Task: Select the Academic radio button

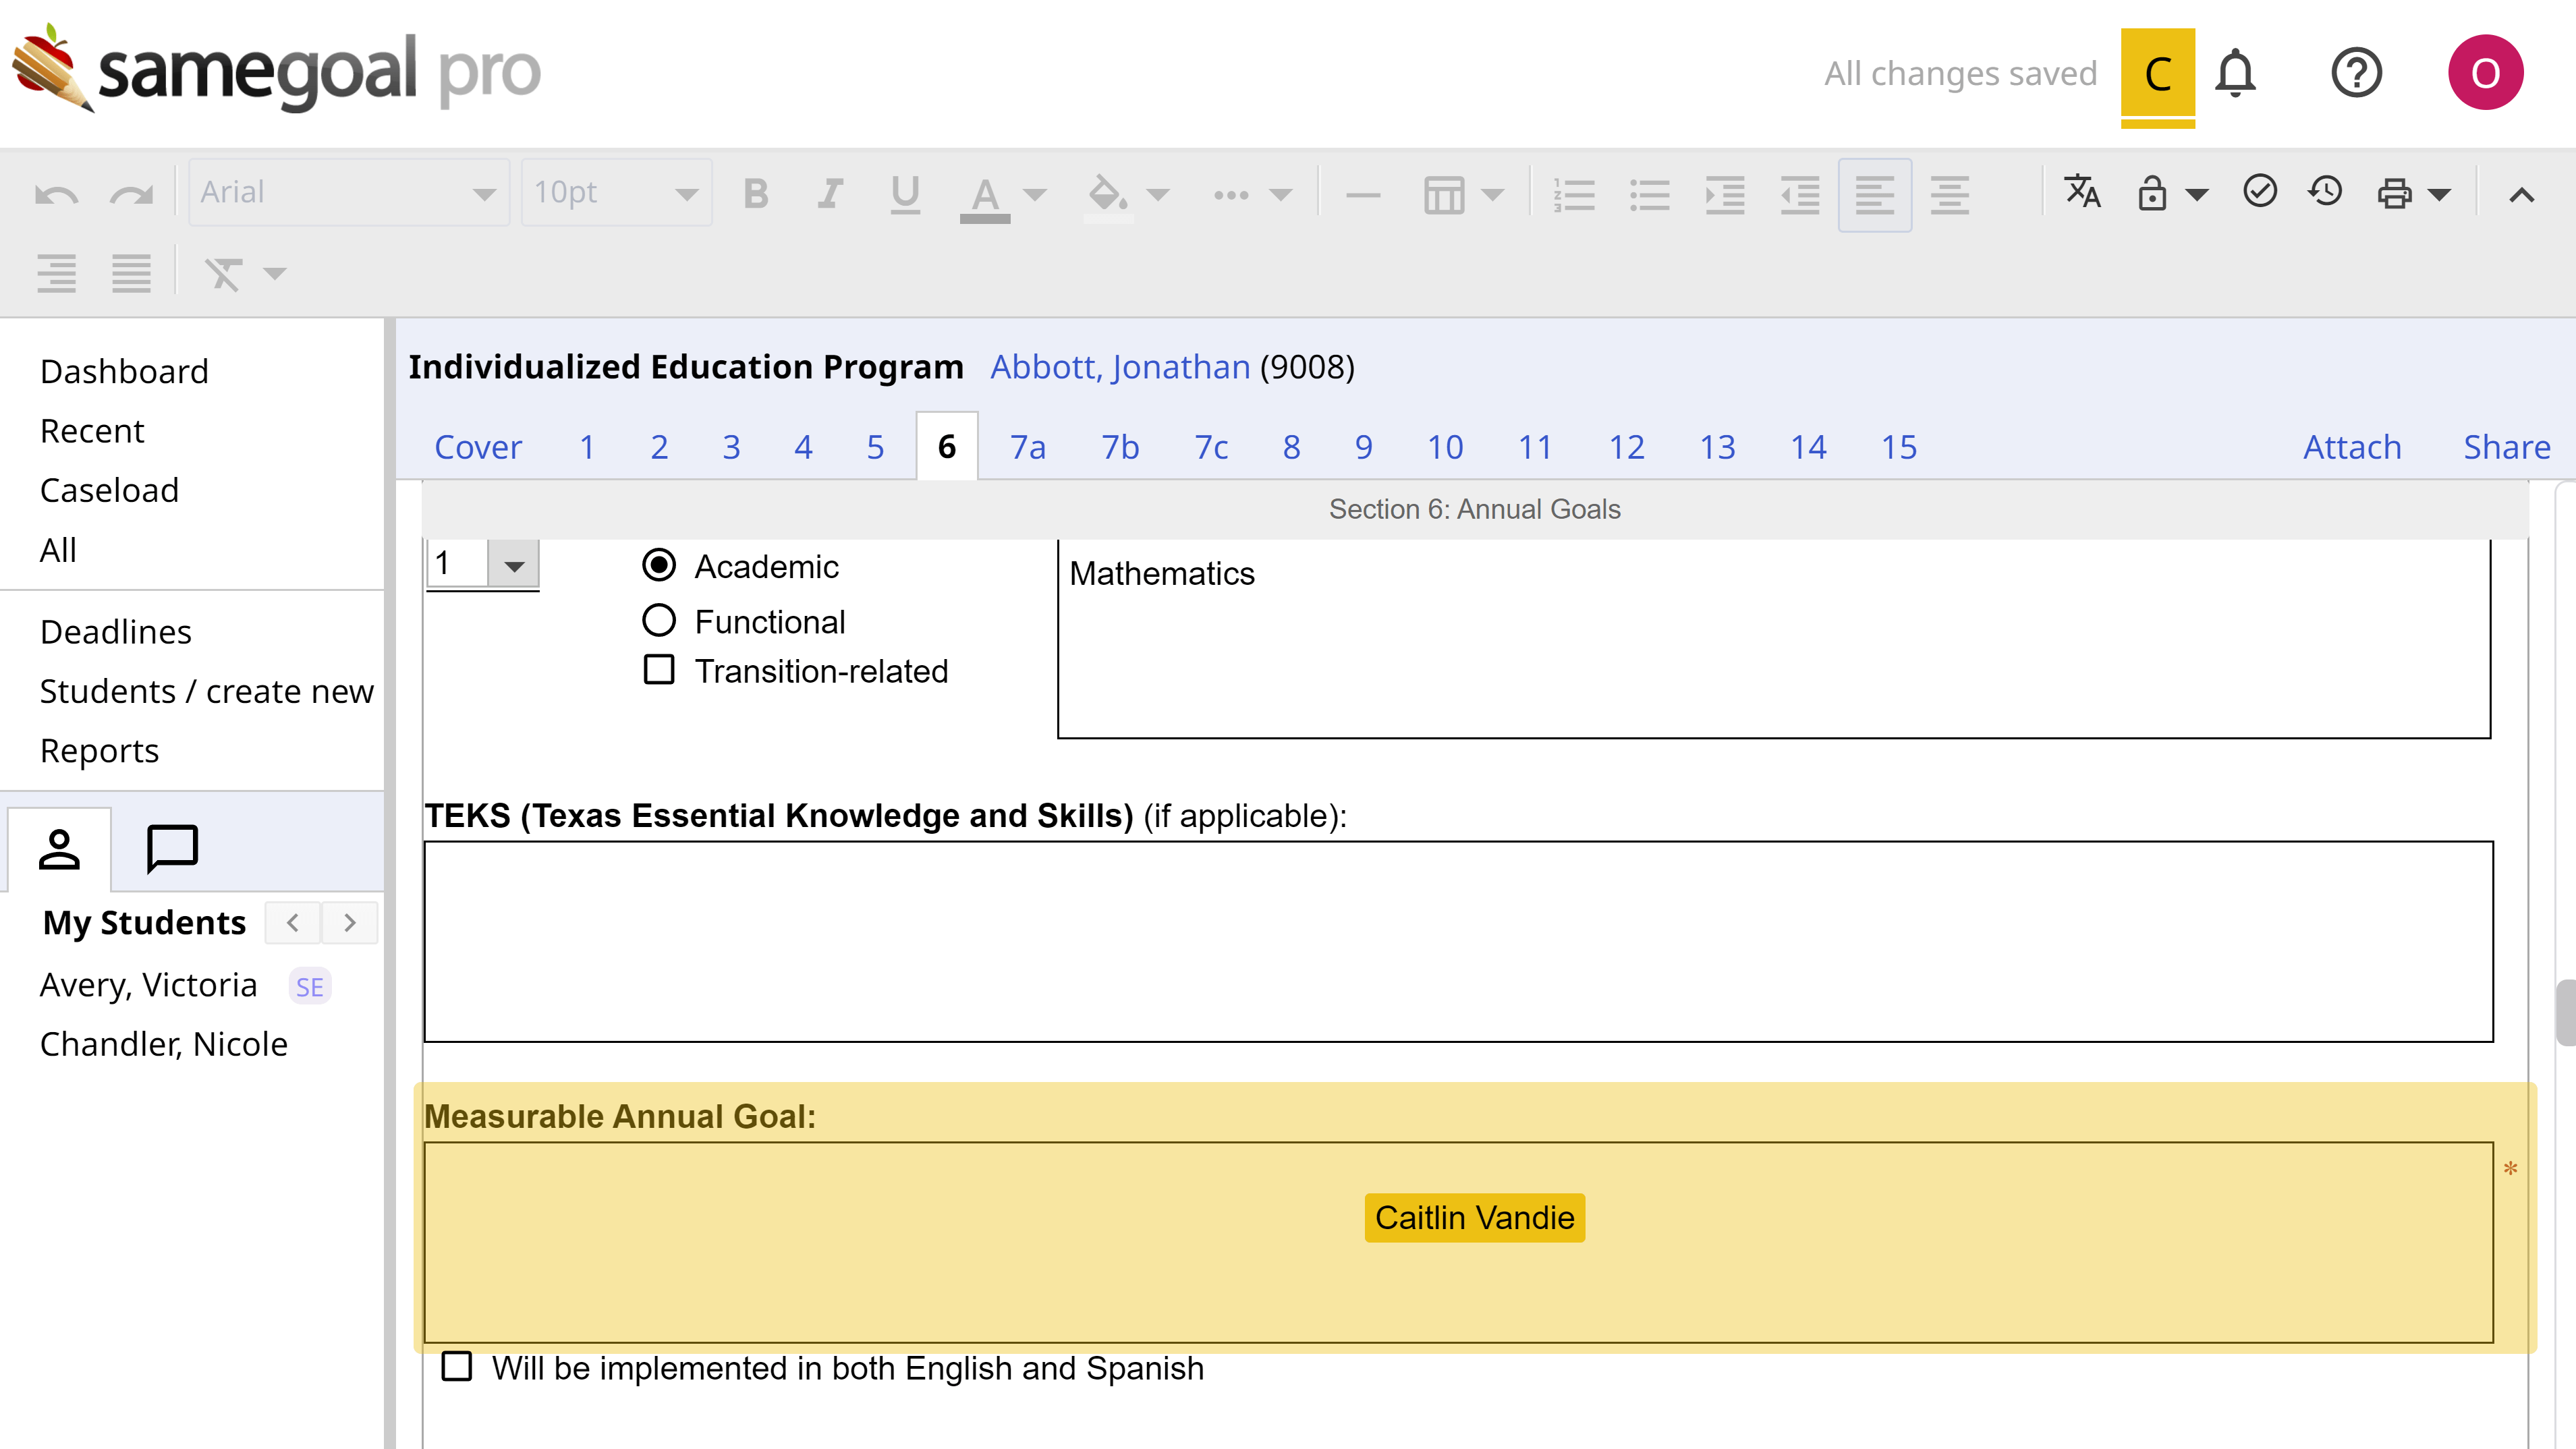Action: point(659,565)
